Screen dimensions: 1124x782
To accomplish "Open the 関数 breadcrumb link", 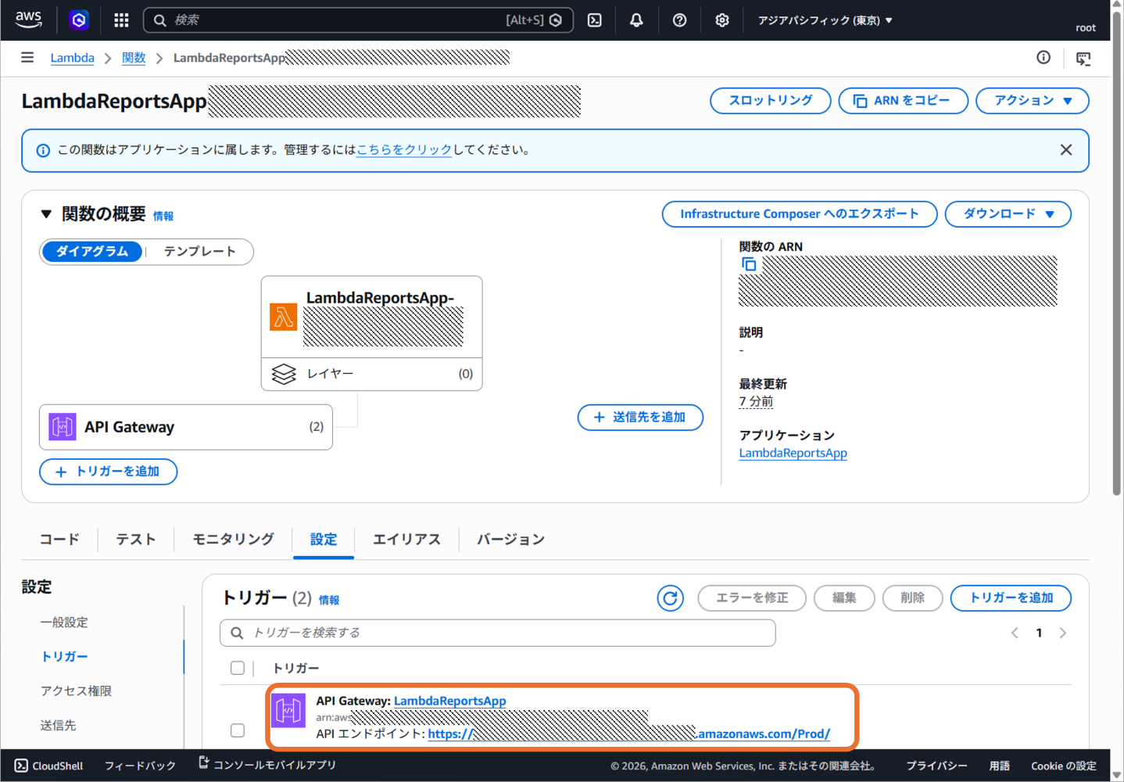I will pos(134,58).
